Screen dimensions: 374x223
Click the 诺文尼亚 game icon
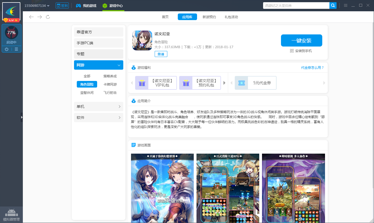[x=142, y=40]
